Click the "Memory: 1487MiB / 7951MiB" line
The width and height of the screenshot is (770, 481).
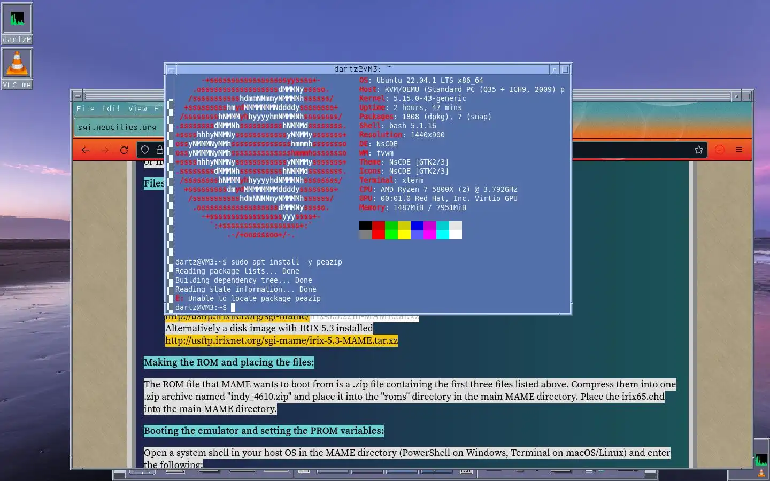click(x=413, y=207)
